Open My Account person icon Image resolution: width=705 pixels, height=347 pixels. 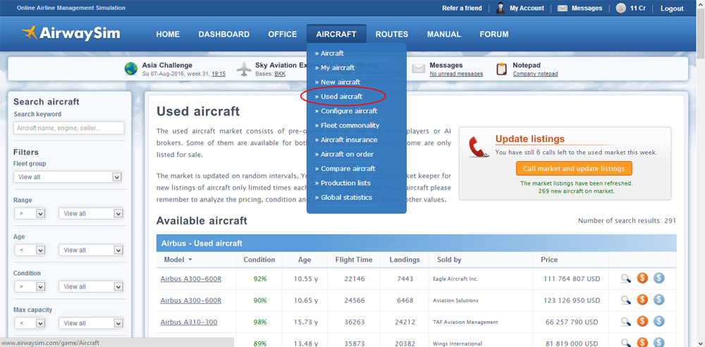[x=500, y=8]
